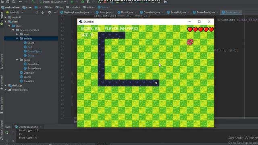Open the DesktopLauncher run configuration dropdown
This screenshot has width=258, height=145.
(x=53, y=2)
